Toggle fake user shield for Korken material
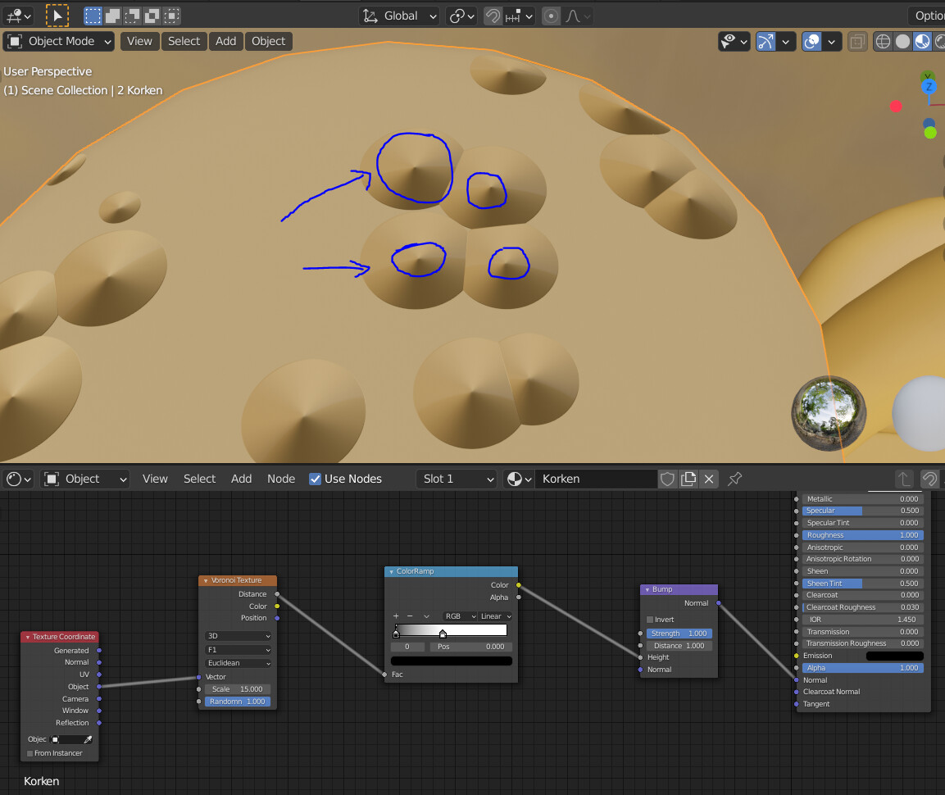This screenshot has height=795, width=945. coord(667,479)
